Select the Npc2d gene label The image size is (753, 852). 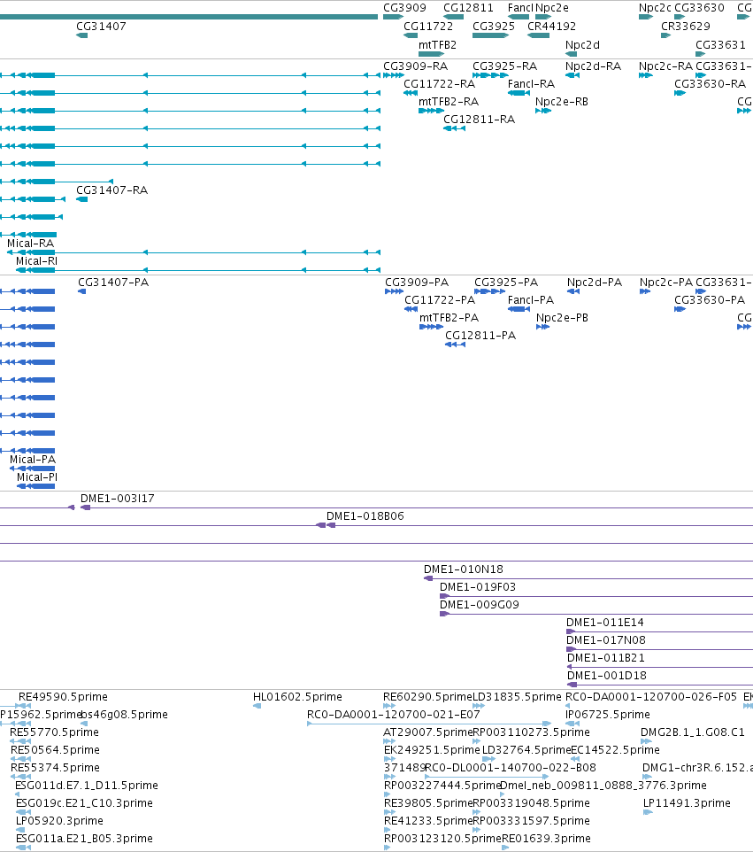(582, 44)
